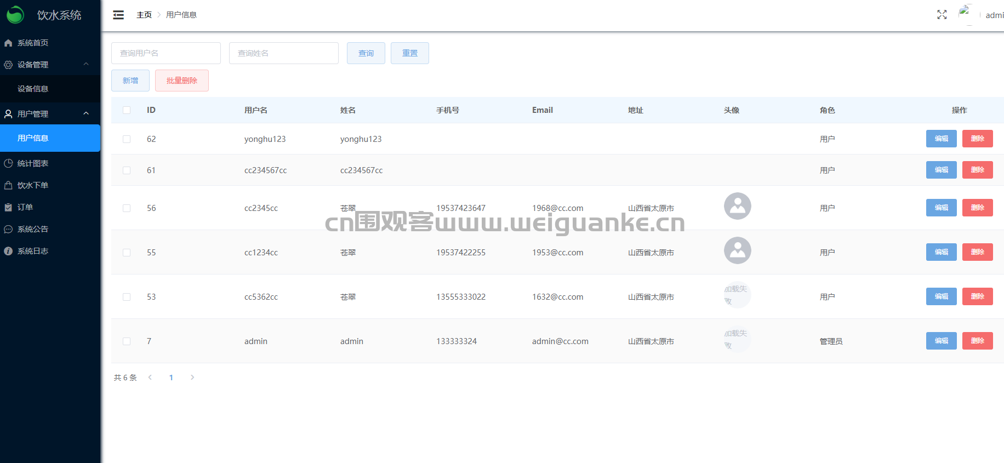Screen dimensions: 1004x463
Task: Select 订单 in the sidebar
Action: tap(25, 207)
